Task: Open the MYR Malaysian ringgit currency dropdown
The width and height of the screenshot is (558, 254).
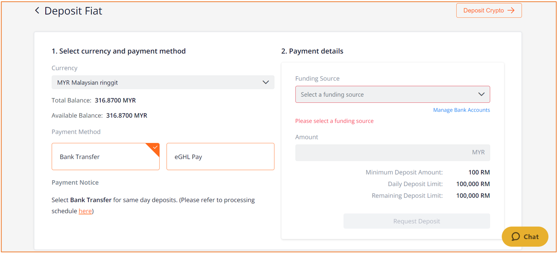Action: [163, 83]
